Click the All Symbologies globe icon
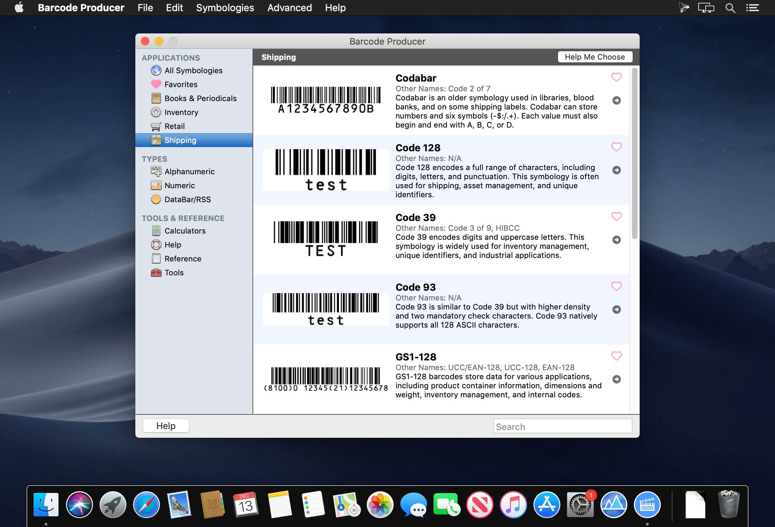The image size is (775, 527). click(x=156, y=70)
